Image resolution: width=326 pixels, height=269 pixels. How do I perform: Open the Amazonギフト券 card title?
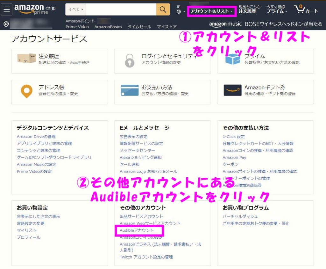(x=265, y=87)
